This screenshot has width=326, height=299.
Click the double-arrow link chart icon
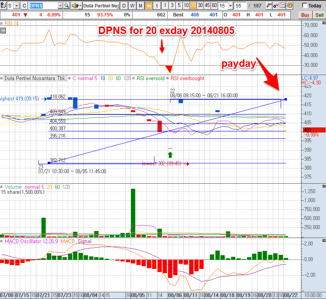pos(269,5)
